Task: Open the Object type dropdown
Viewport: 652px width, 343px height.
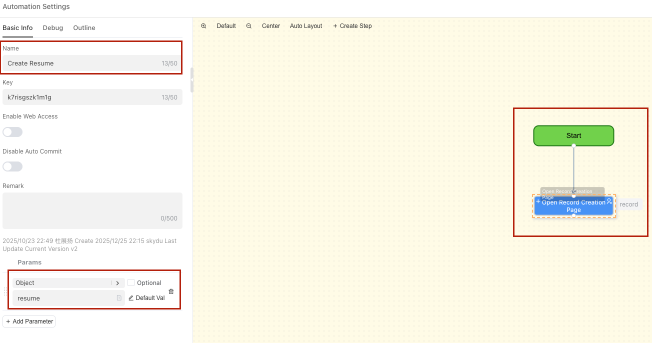Action: pyautogui.click(x=62, y=283)
